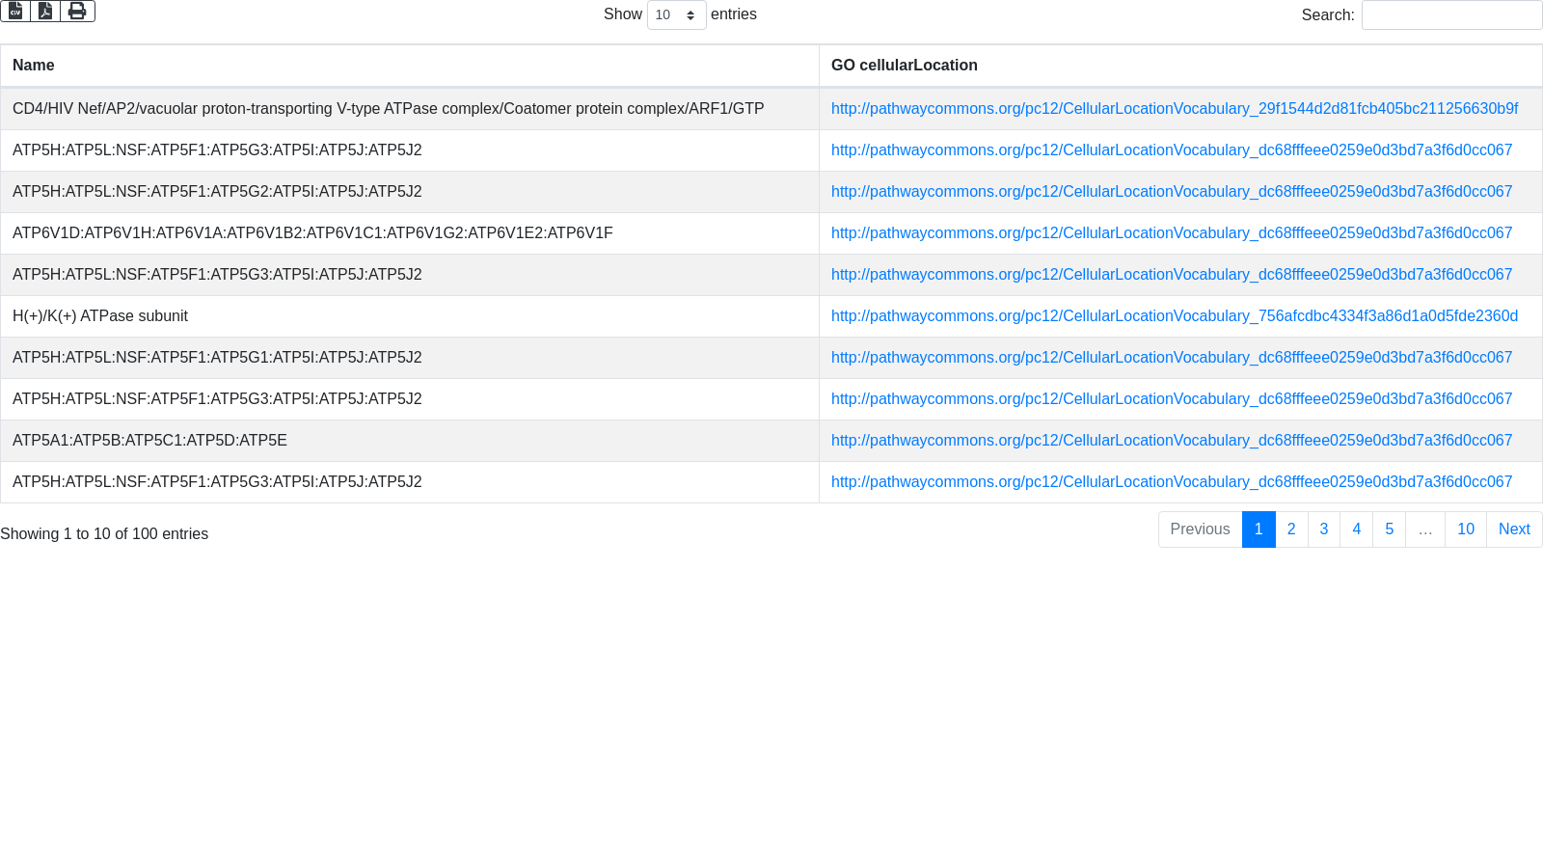
Task: Click the Previous pagination button
Action: pos(1200,529)
